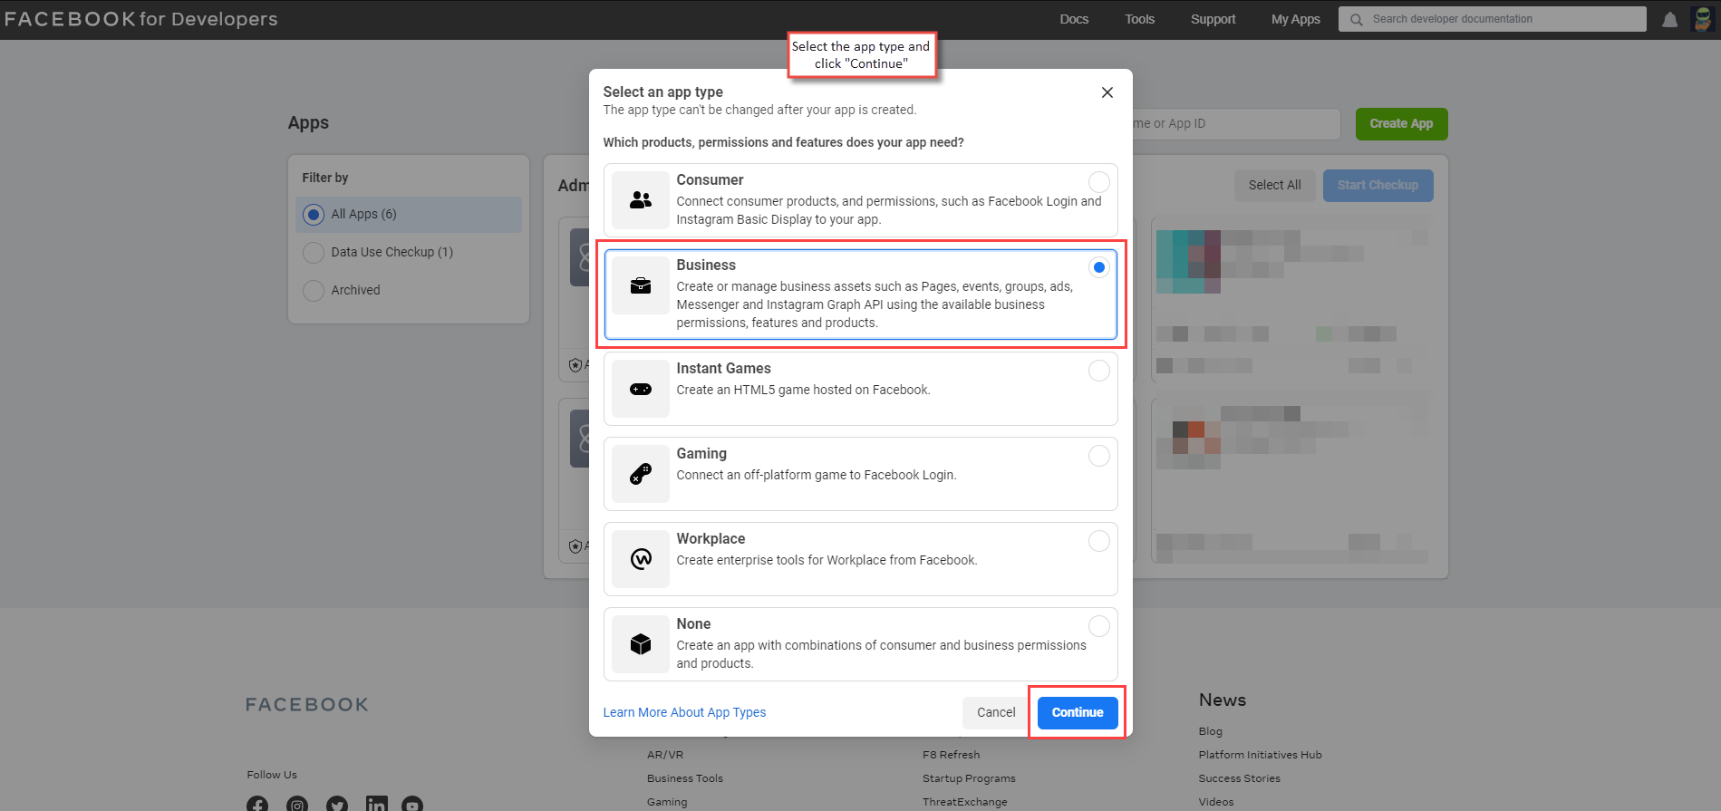Click the search magnifier icon
The height and width of the screenshot is (811, 1721).
click(x=1357, y=19)
